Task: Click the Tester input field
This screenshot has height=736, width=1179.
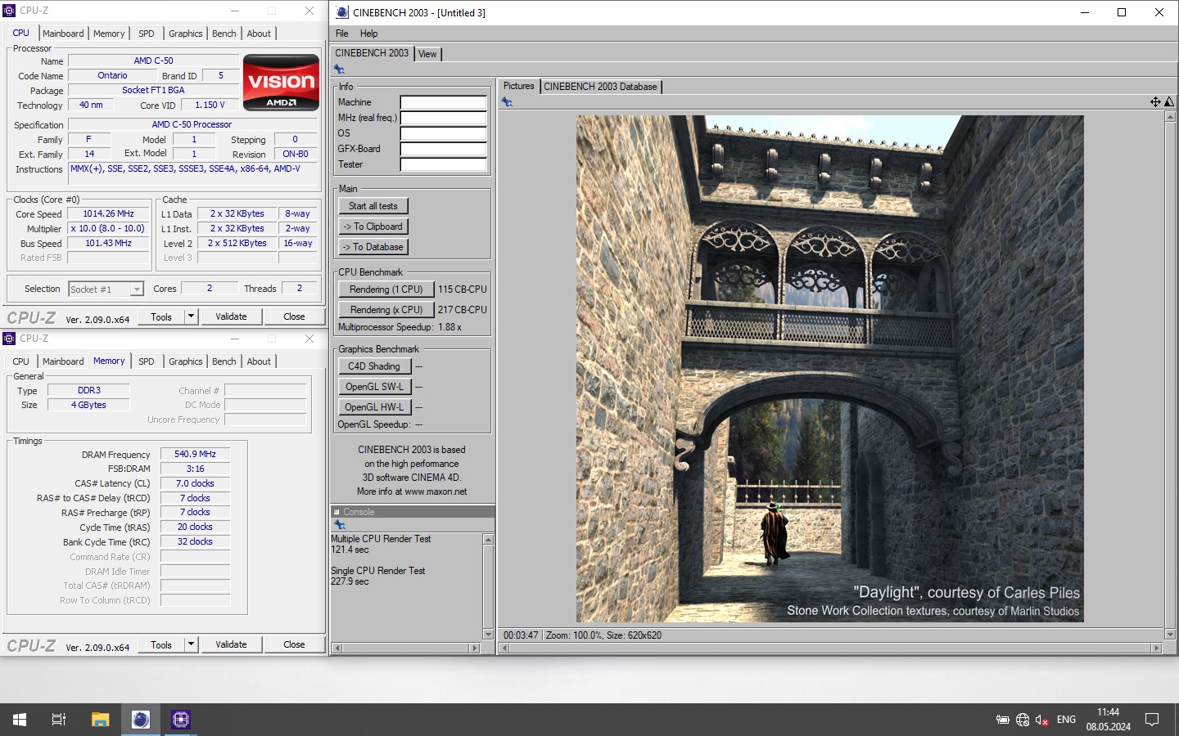Action: click(443, 164)
